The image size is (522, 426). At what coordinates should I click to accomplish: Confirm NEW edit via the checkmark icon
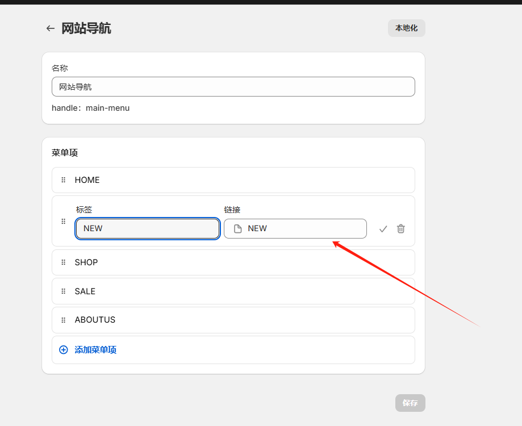pyautogui.click(x=383, y=228)
